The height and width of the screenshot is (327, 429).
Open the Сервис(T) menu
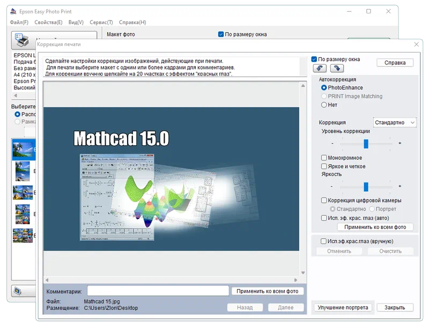101,22
